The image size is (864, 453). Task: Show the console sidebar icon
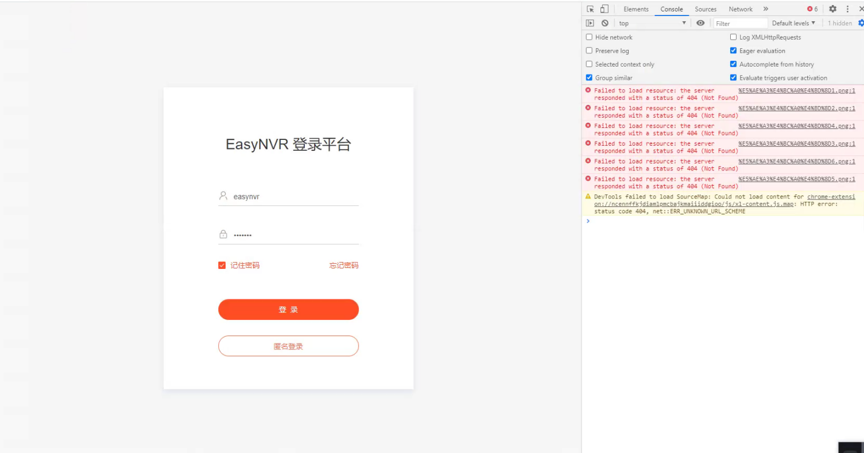click(x=590, y=23)
